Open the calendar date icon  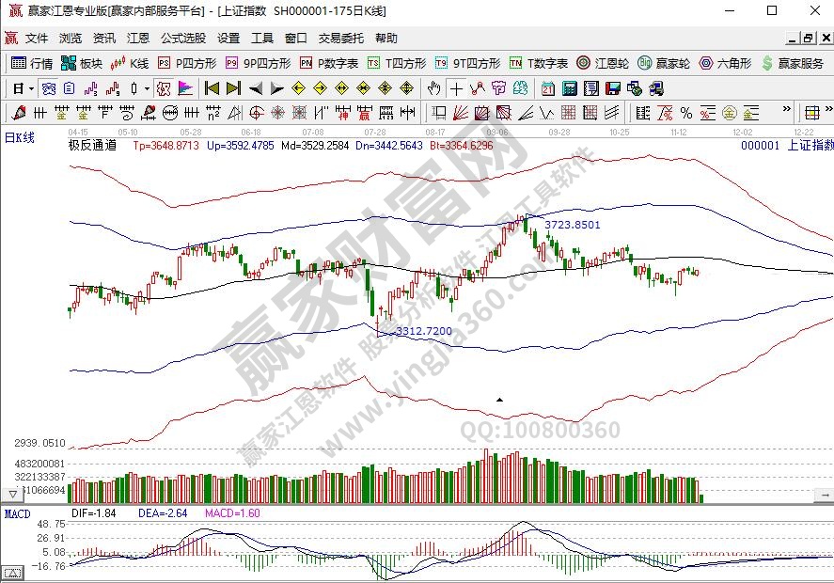click(547, 88)
